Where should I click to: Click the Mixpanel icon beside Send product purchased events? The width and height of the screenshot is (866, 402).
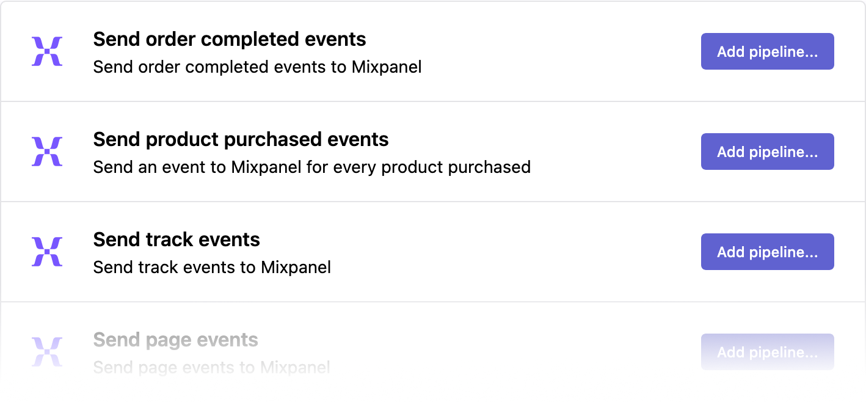click(x=47, y=151)
